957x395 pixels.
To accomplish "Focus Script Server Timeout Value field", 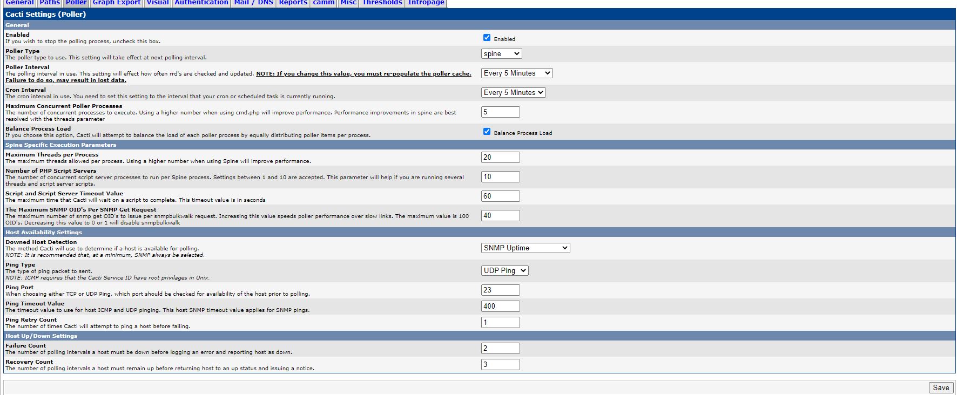I will click(x=501, y=196).
